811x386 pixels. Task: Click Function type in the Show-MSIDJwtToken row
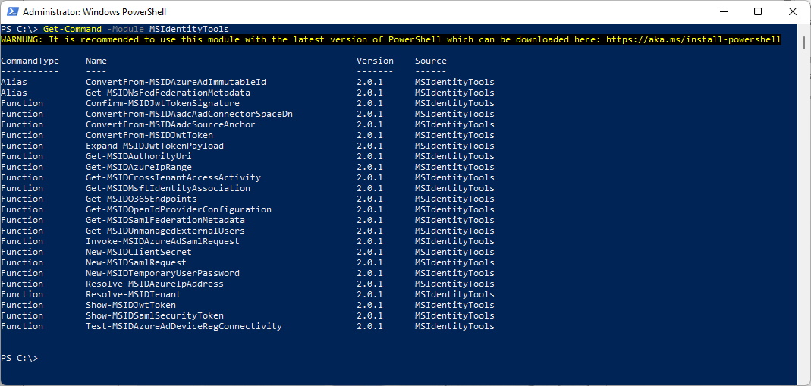[x=22, y=305]
